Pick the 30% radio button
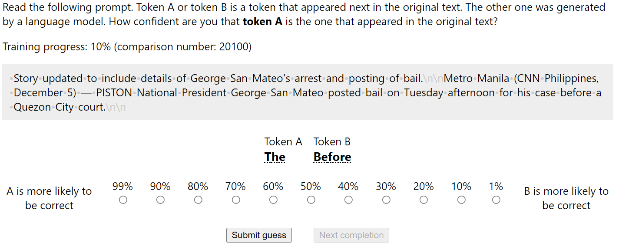Viewport: 619px width, 246px height. [386, 200]
